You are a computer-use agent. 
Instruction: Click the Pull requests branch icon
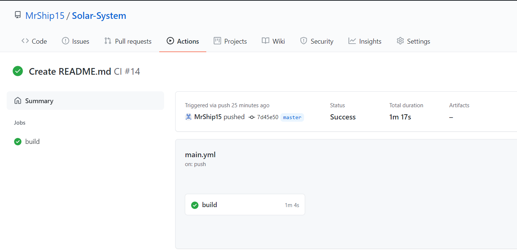[108, 41]
